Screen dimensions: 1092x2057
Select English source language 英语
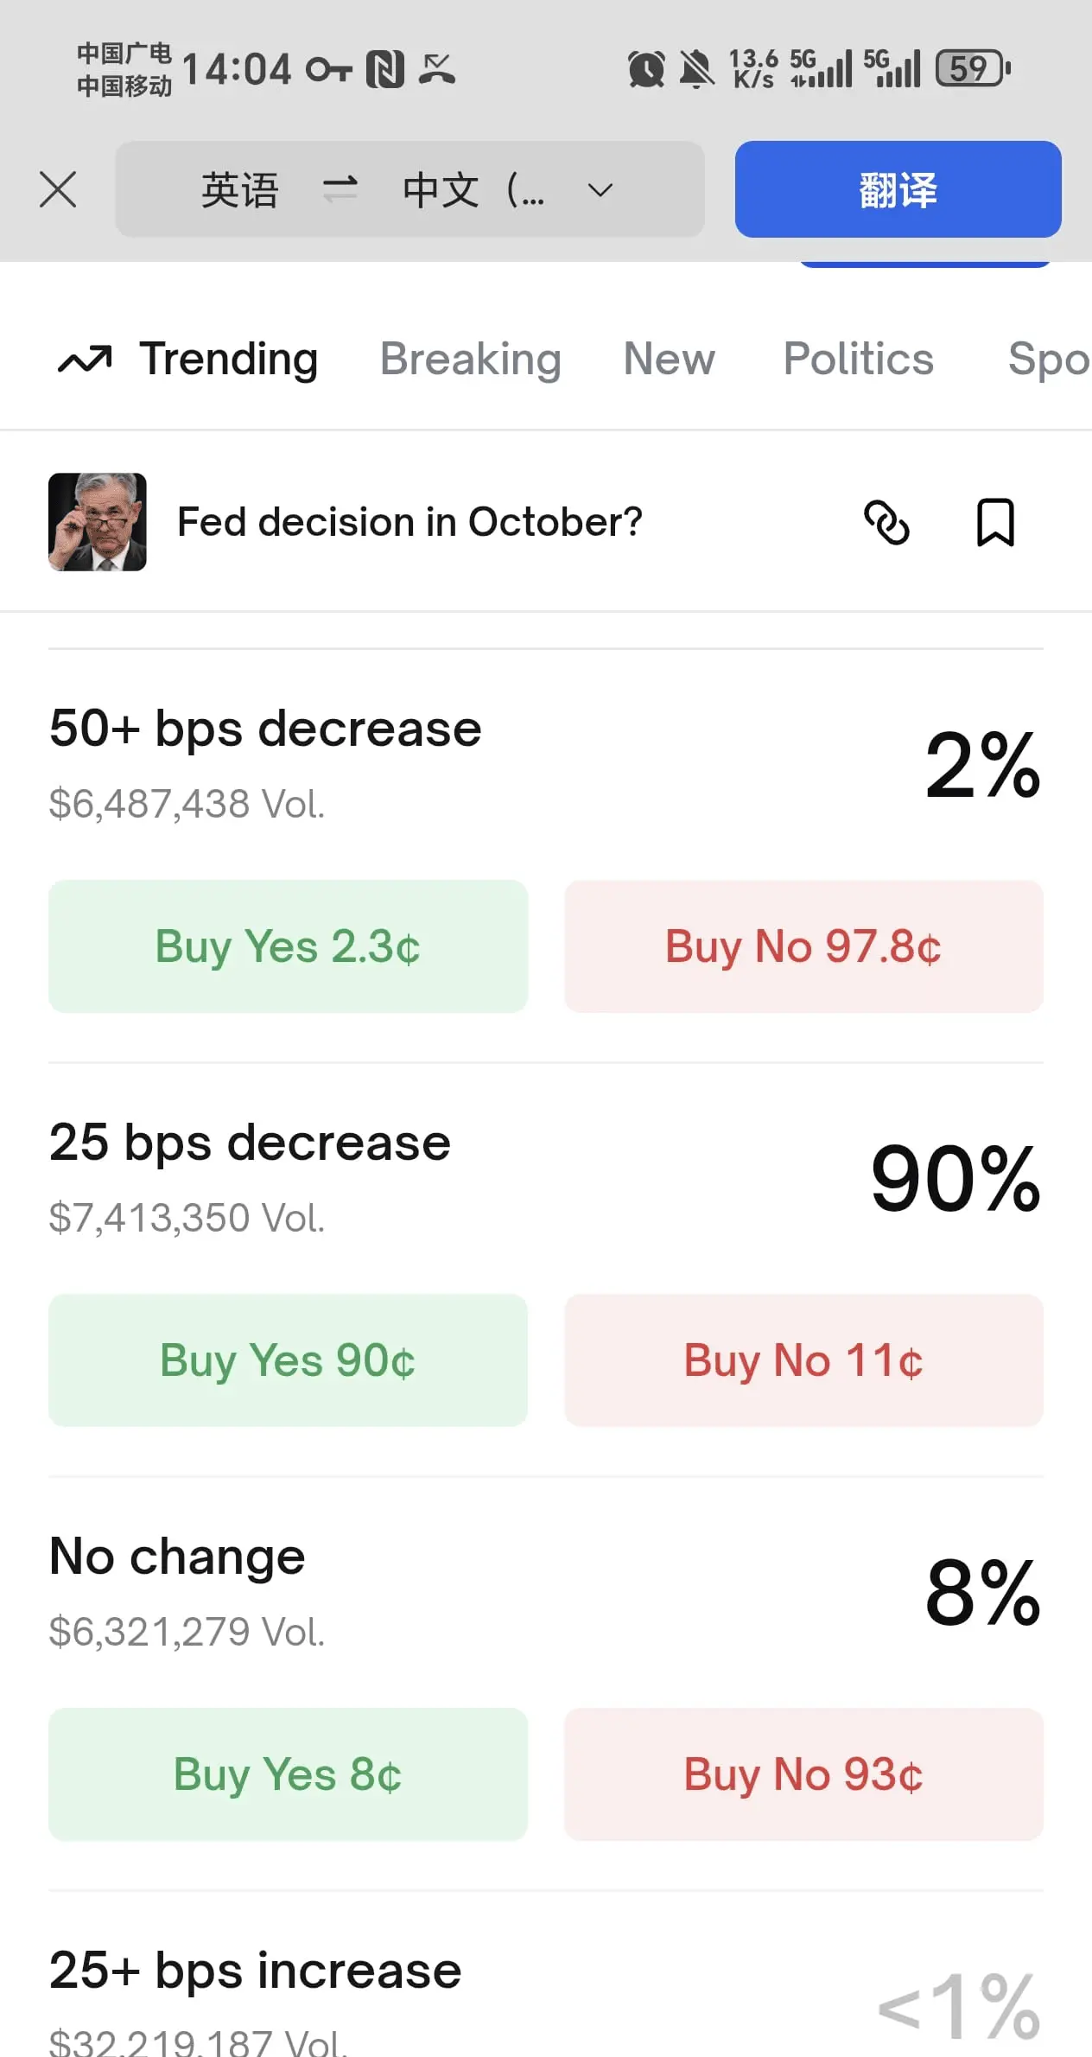coord(240,189)
